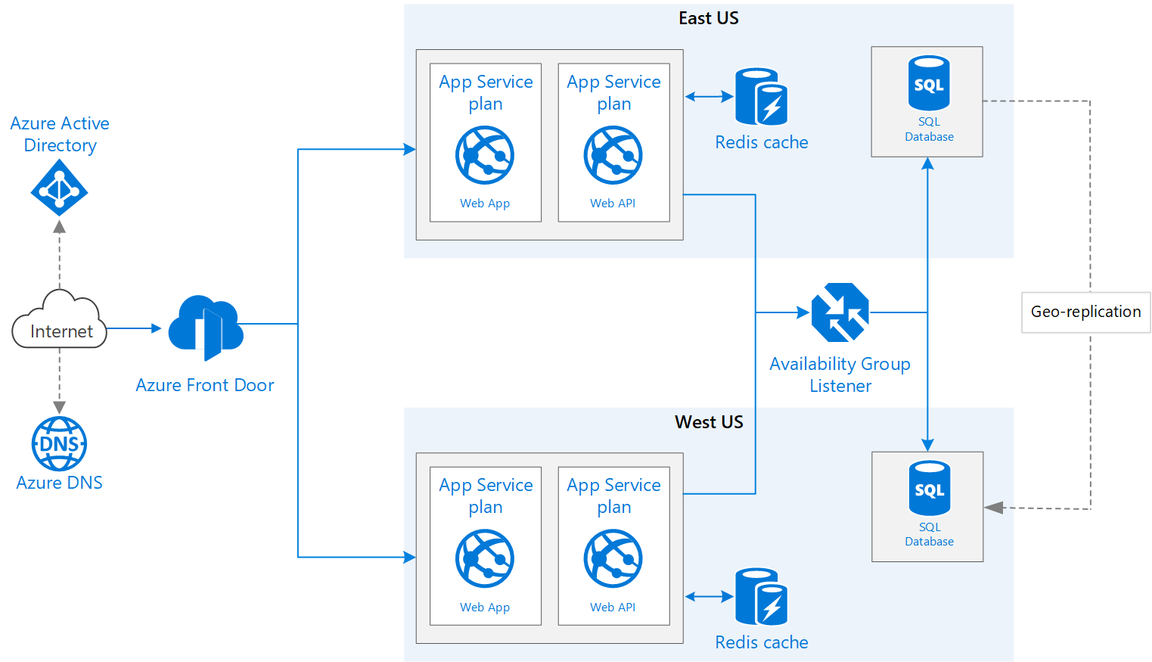
Task: Click the Azure DNS label
Action: click(59, 483)
